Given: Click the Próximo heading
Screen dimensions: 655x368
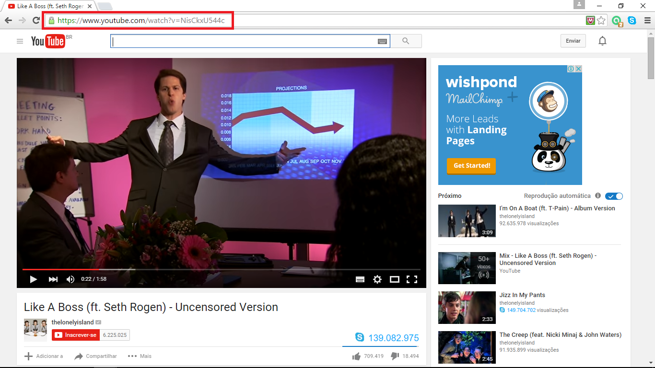Looking at the screenshot, I should pyautogui.click(x=450, y=196).
